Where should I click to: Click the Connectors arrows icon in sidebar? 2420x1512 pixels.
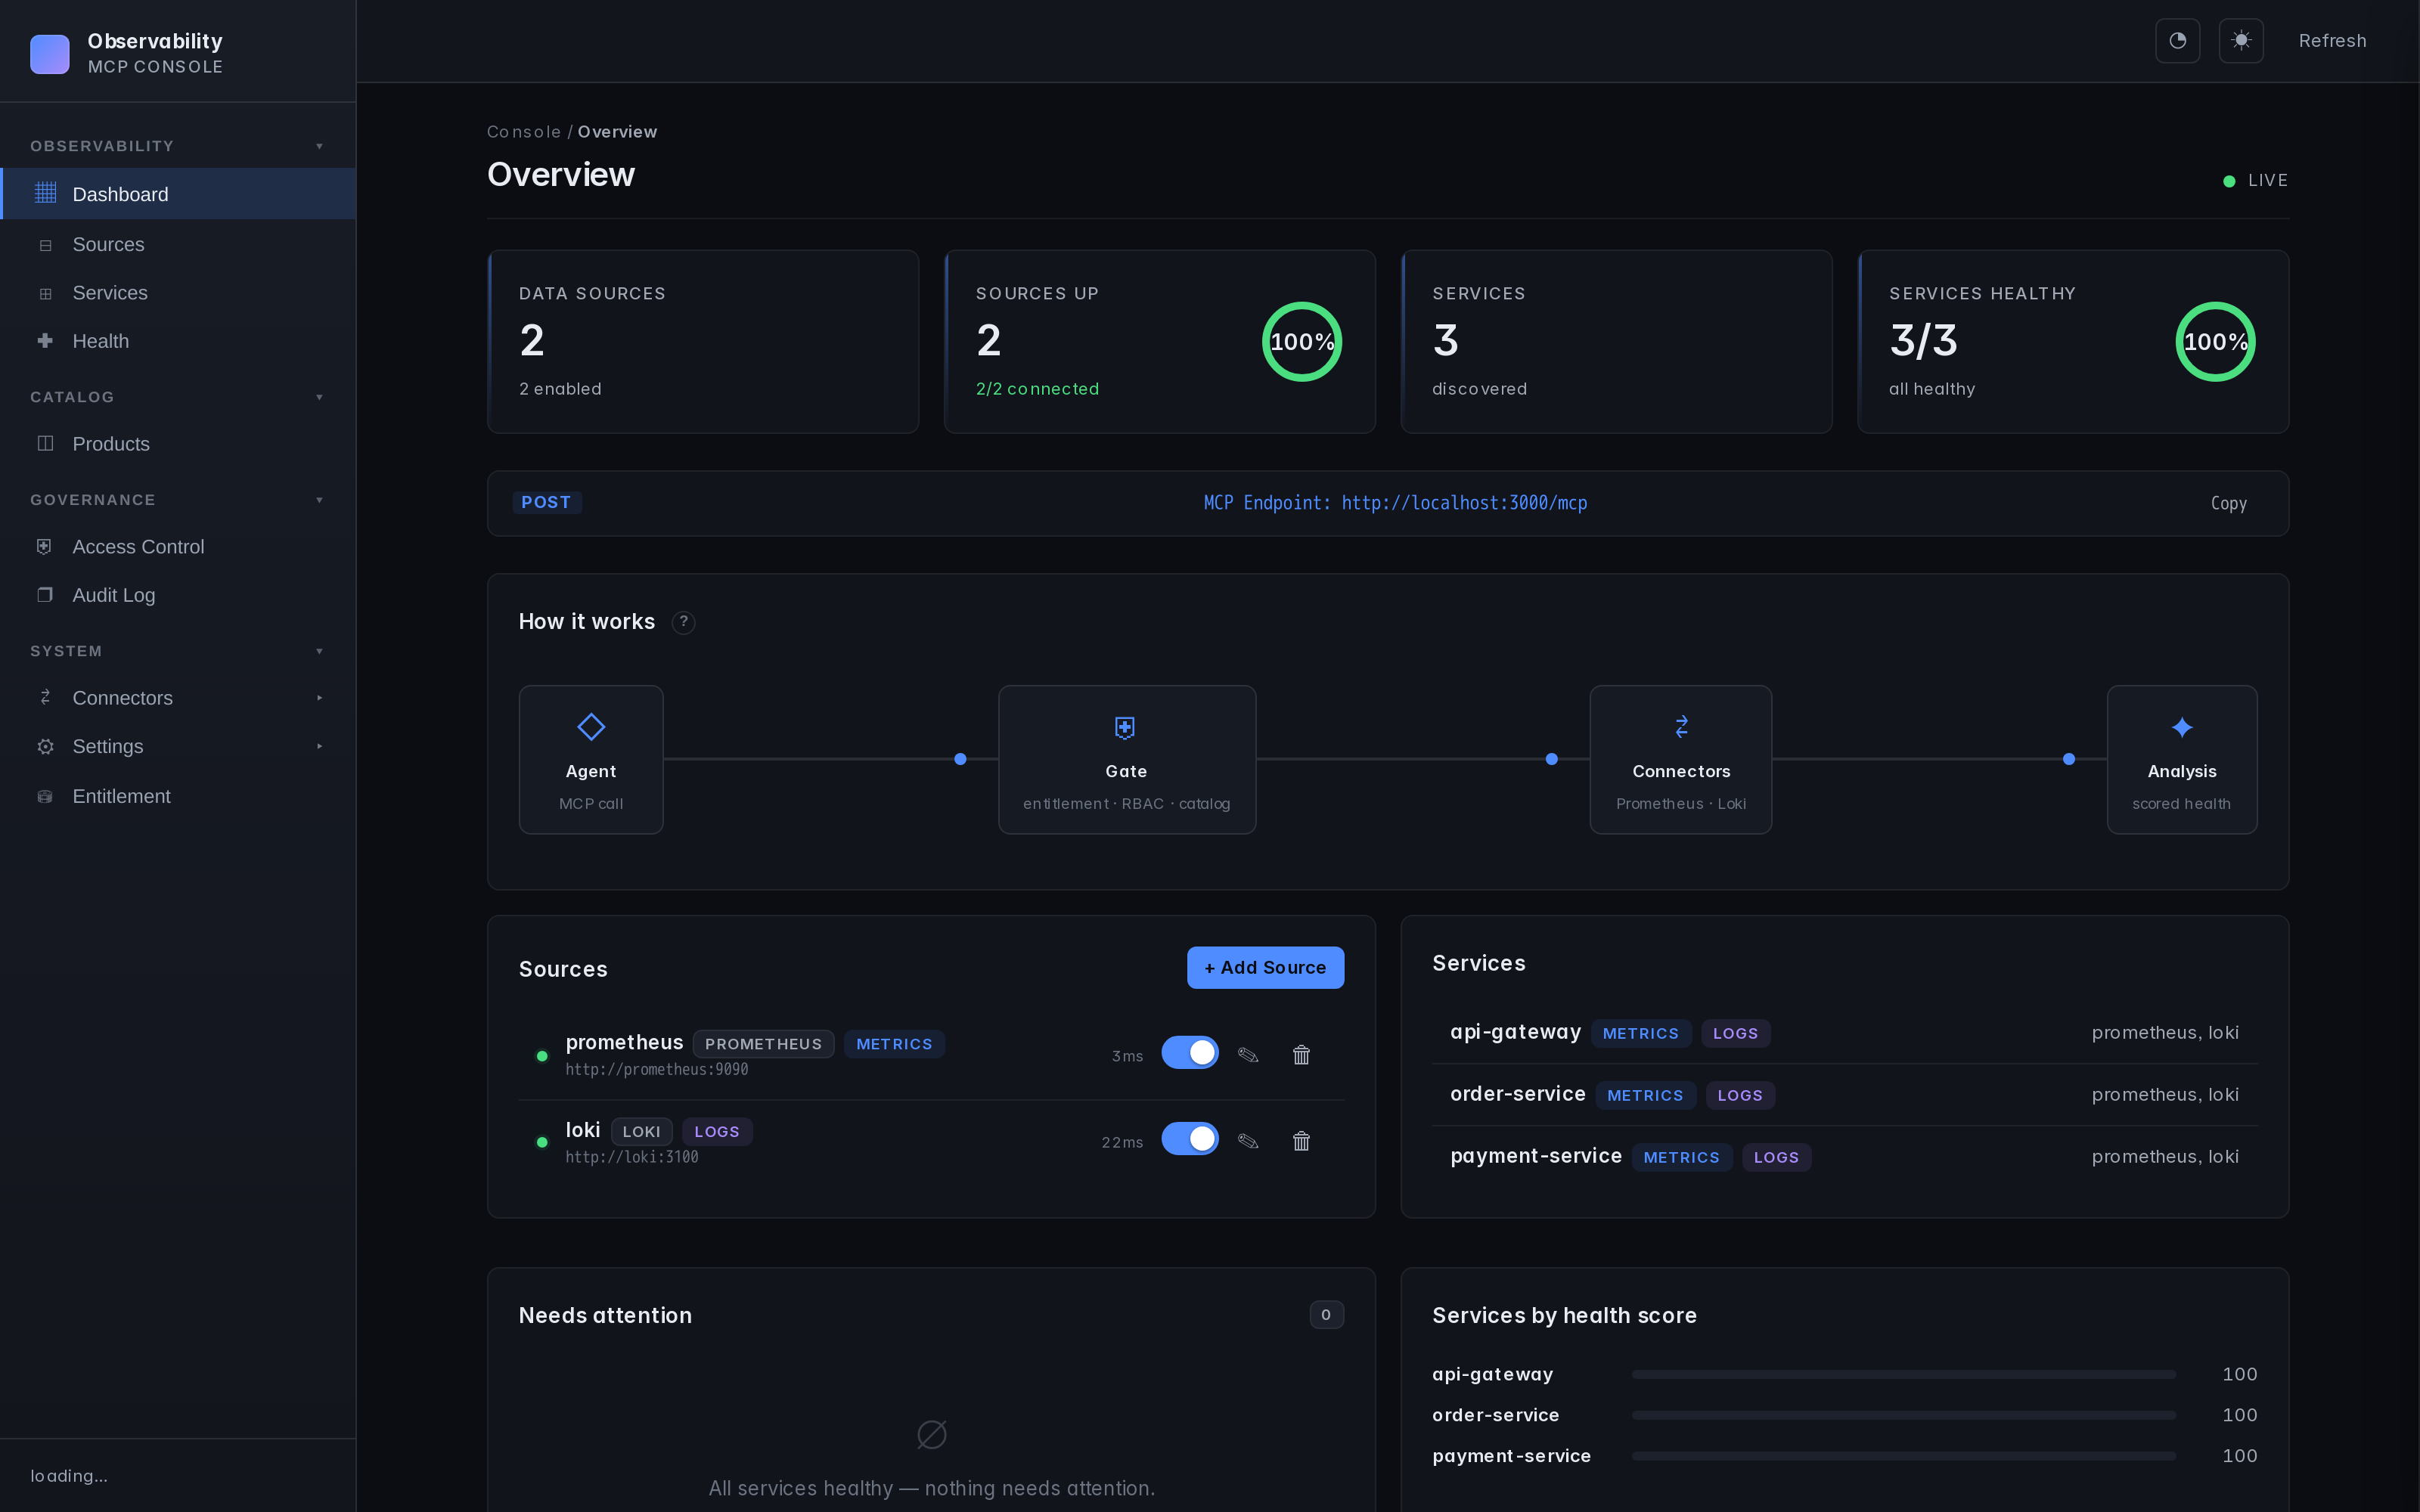click(45, 697)
